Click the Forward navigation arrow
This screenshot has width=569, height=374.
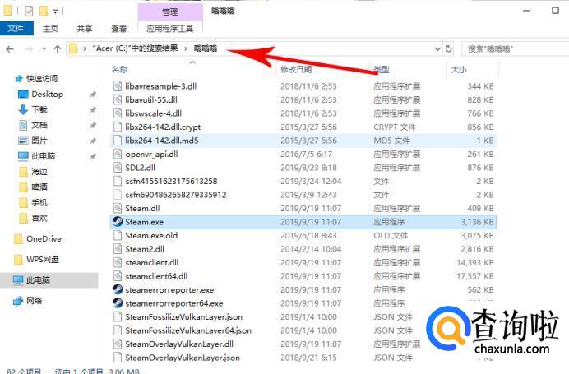29,48
